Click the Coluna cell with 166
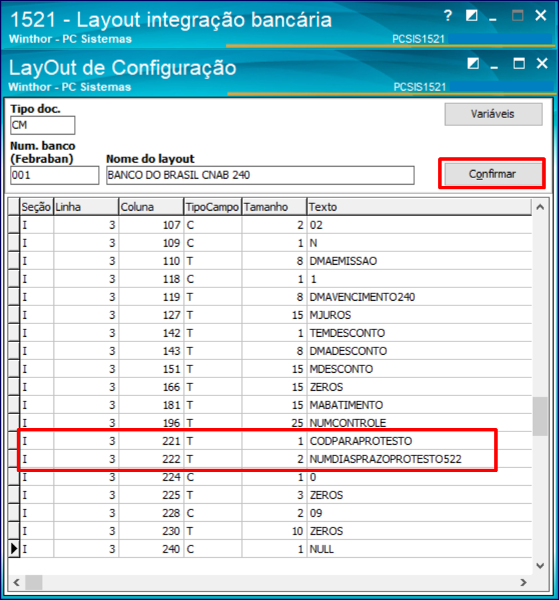The width and height of the screenshot is (559, 600). click(x=151, y=387)
